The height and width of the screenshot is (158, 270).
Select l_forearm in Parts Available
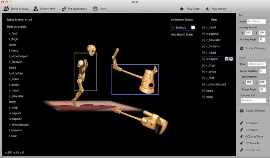point(15,130)
